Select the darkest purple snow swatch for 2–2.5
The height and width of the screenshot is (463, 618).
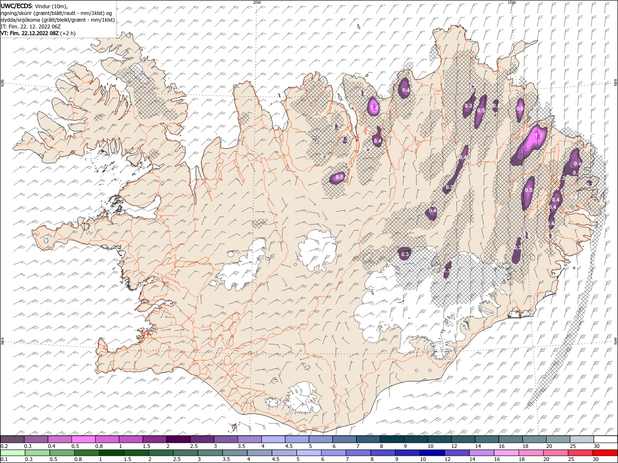point(178,439)
